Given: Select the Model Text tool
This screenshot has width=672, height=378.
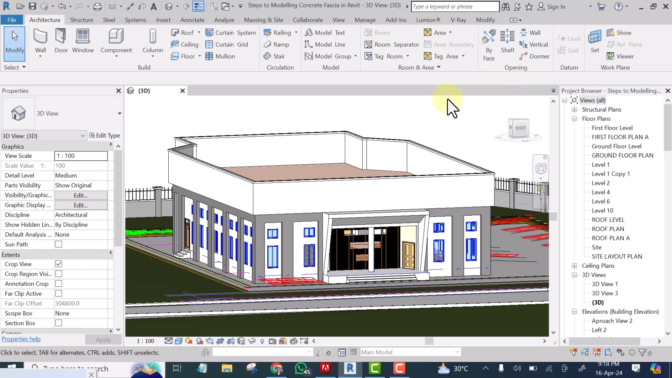Looking at the screenshot, I should pos(325,33).
